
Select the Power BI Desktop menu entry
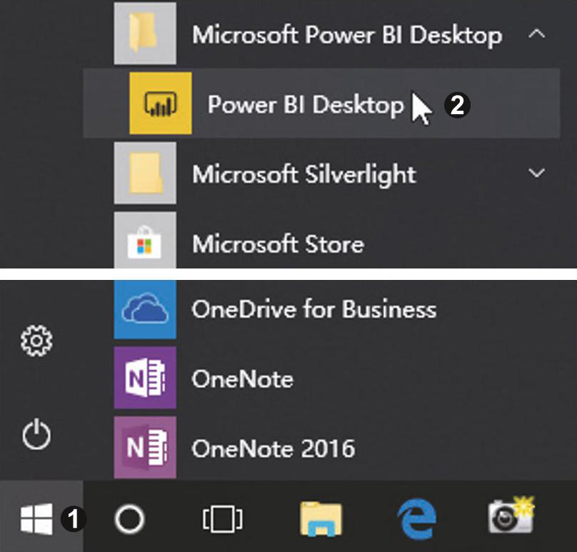pyautogui.click(x=321, y=104)
